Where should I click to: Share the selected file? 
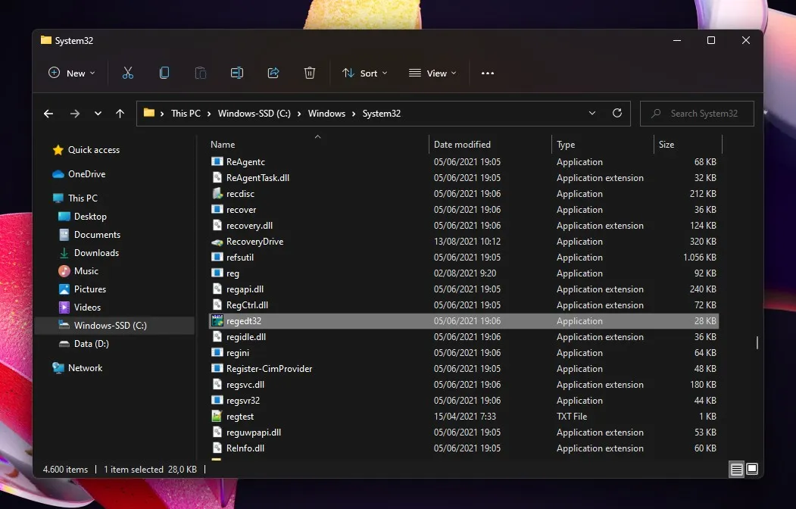[x=273, y=73]
